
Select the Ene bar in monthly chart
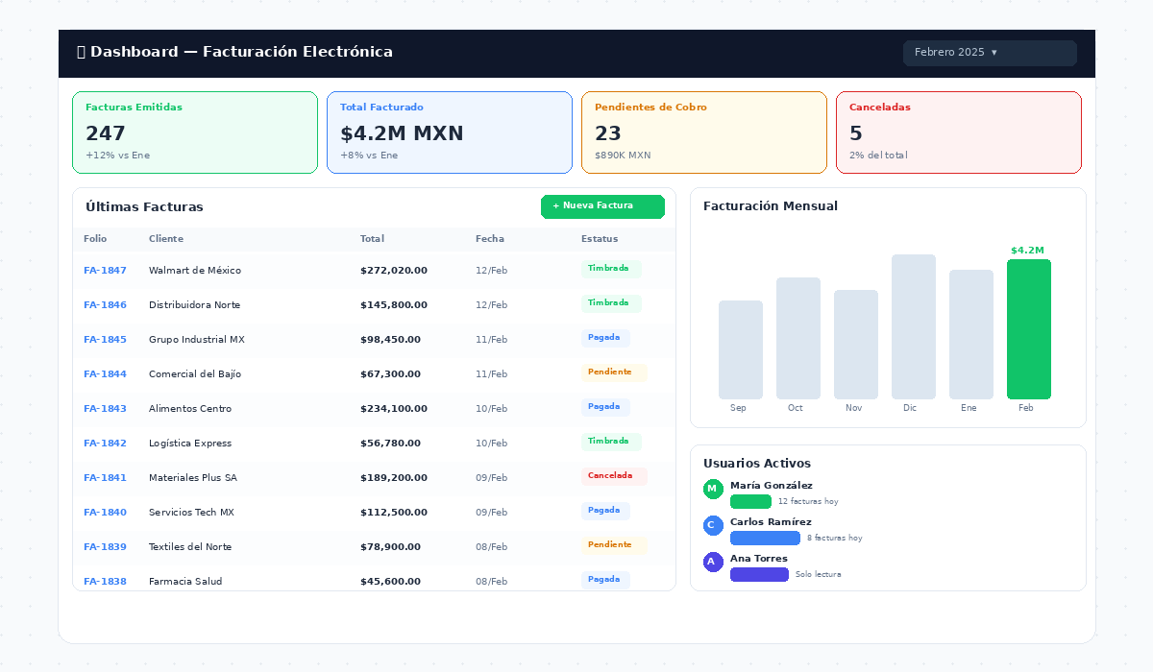[x=971, y=335]
